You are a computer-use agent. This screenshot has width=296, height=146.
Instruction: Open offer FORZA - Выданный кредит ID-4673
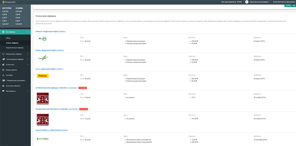click(x=50, y=50)
